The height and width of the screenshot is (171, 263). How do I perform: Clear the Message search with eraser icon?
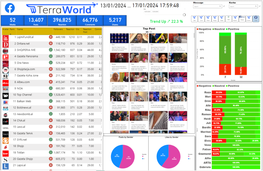click(x=224, y=6)
